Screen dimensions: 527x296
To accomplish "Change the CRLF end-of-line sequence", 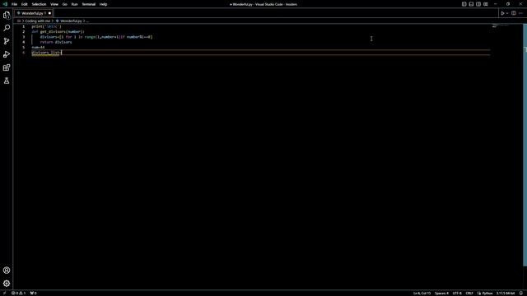I will click(469, 293).
